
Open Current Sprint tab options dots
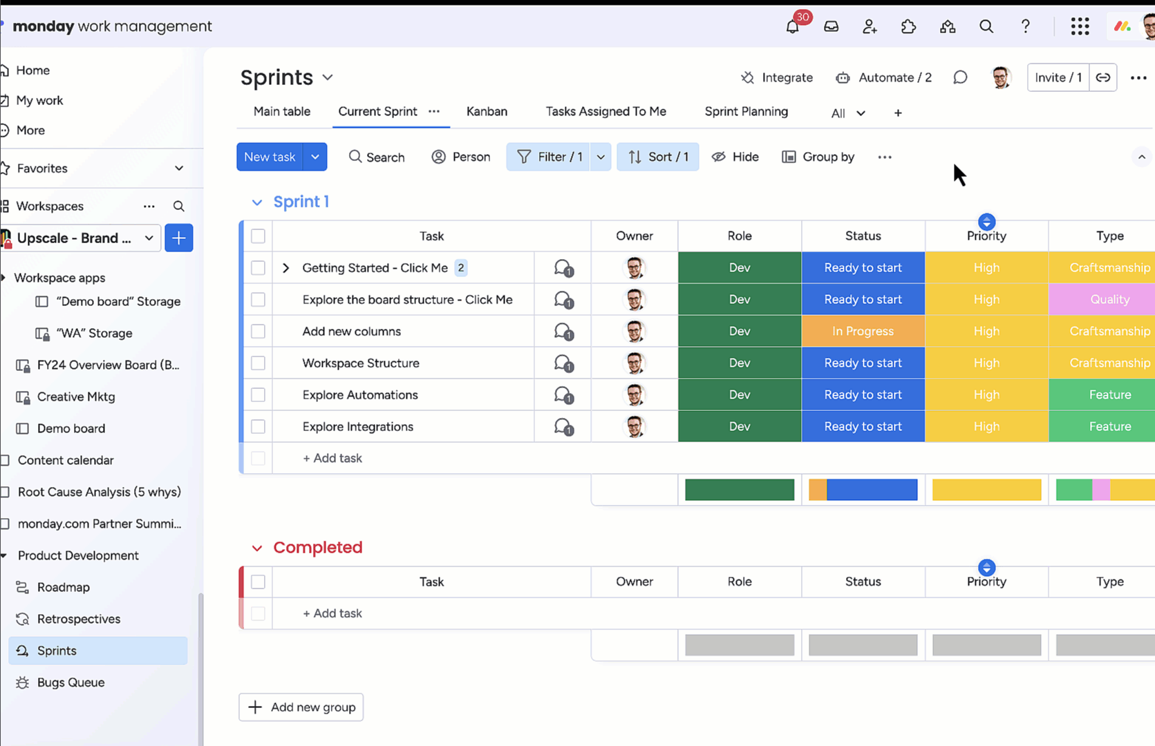click(x=434, y=111)
